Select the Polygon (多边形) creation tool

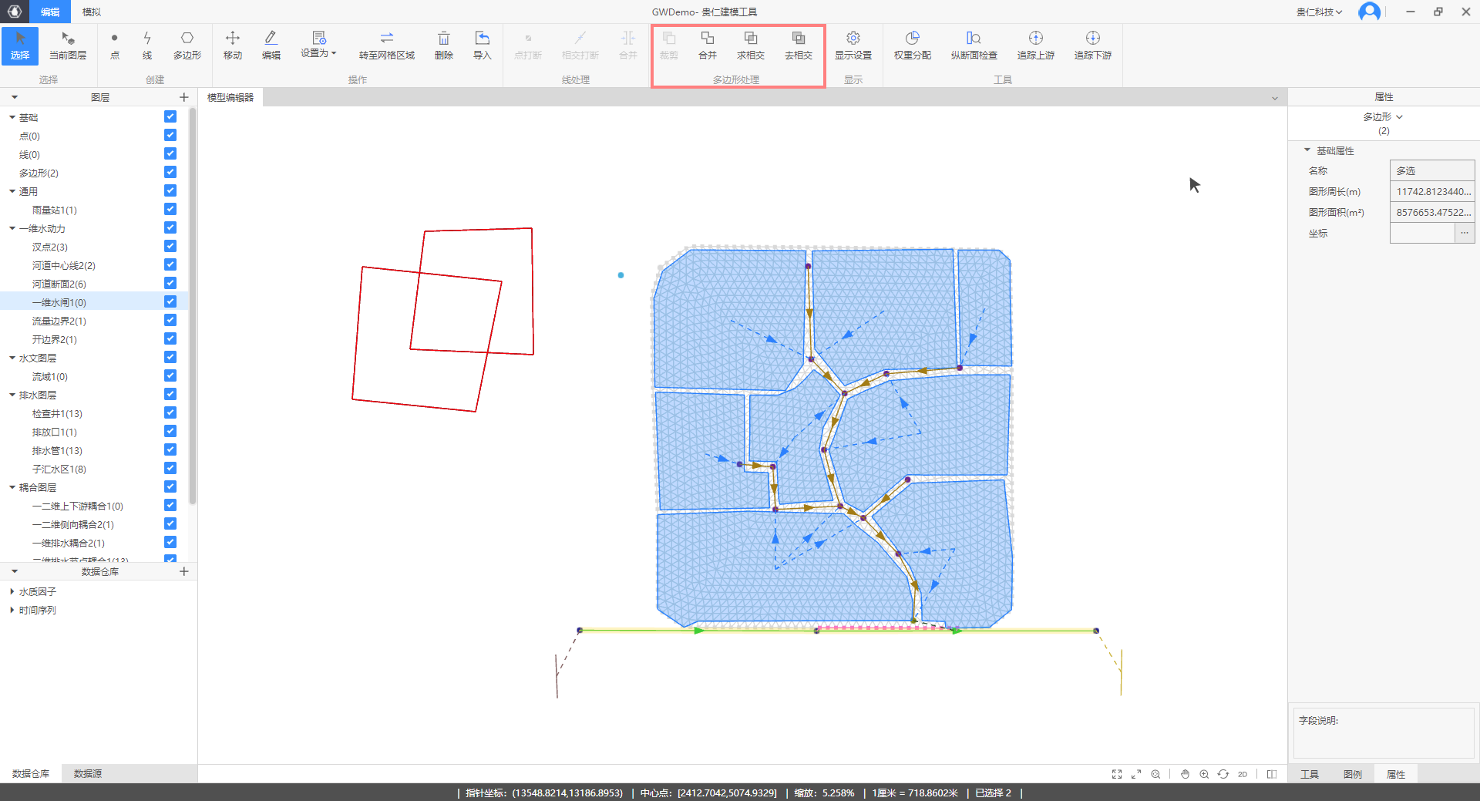(x=187, y=45)
